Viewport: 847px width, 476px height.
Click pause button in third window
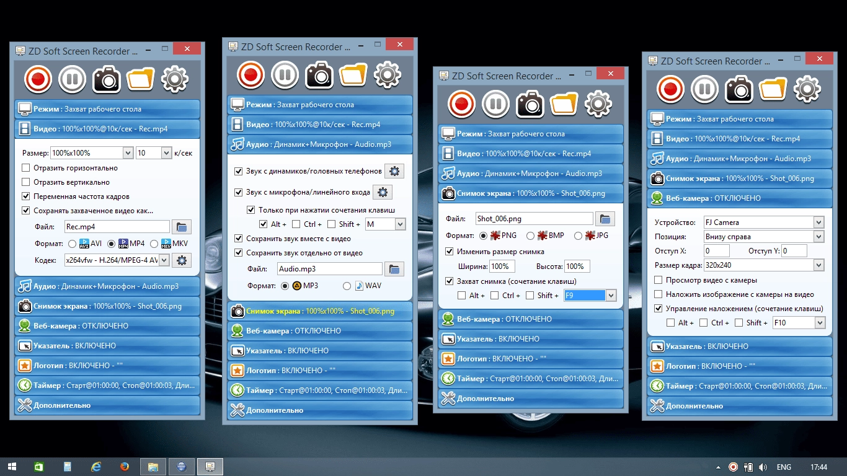(x=495, y=104)
